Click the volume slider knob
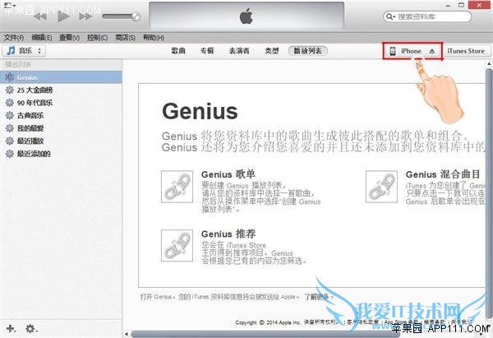493x338 pixels. (136, 16)
